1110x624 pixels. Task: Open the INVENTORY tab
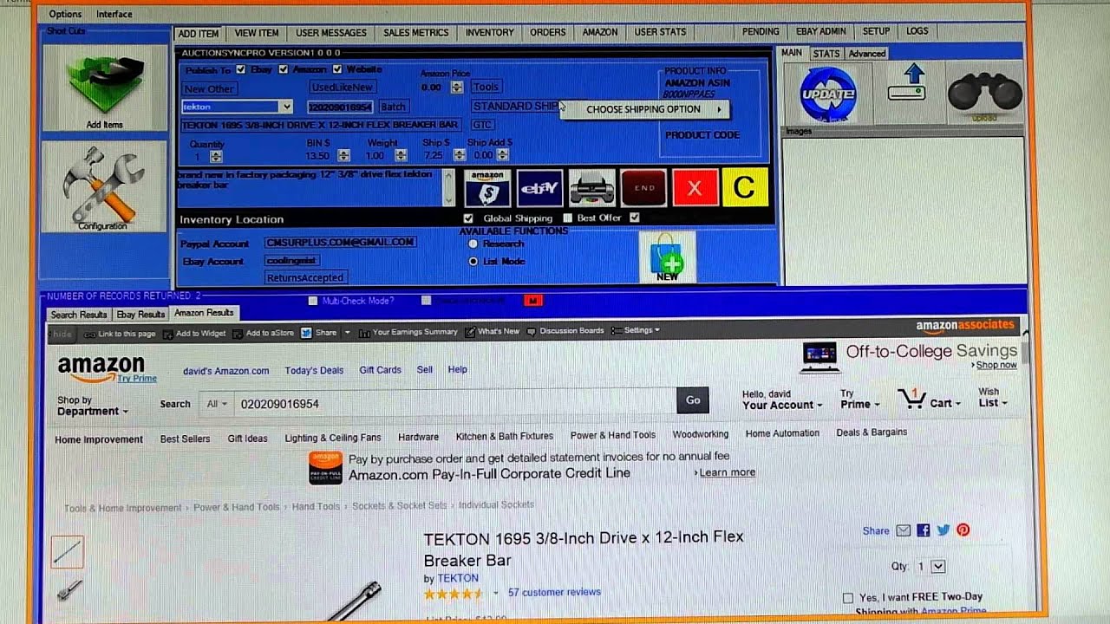coord(490,33)
